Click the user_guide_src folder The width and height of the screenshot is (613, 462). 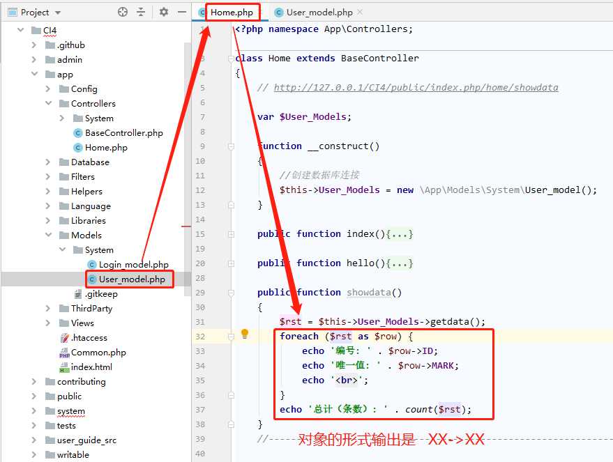point(86,440)
